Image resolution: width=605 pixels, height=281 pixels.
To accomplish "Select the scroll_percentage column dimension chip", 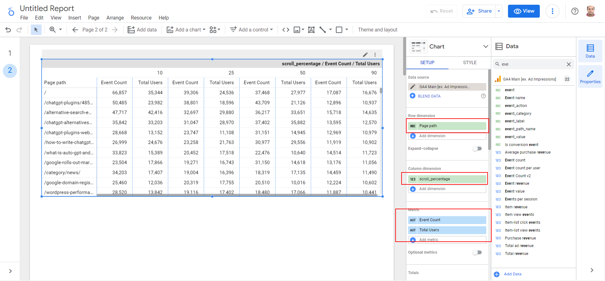I will (x=447, y=179).
